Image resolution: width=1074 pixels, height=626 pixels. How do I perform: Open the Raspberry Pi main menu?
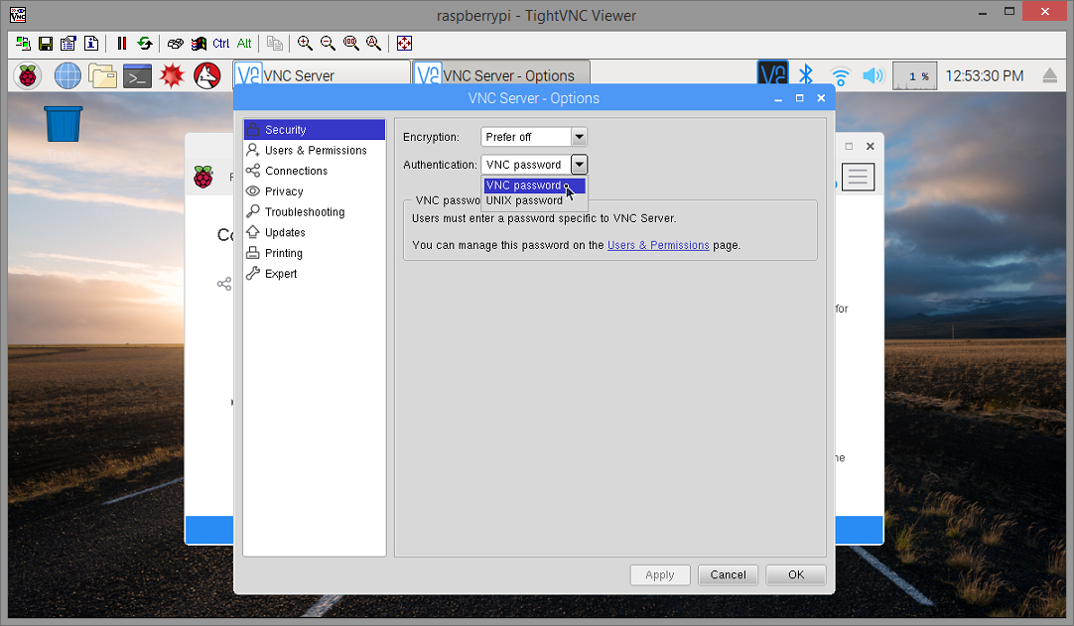(28, 75)
